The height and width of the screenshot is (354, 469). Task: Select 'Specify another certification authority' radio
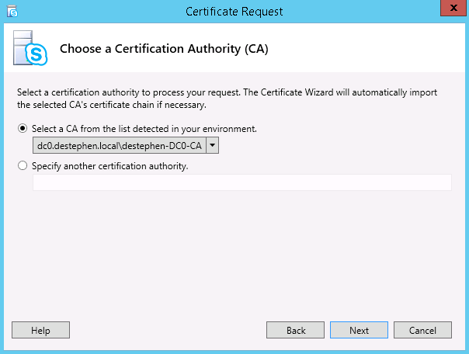click(x=23, y=165)
